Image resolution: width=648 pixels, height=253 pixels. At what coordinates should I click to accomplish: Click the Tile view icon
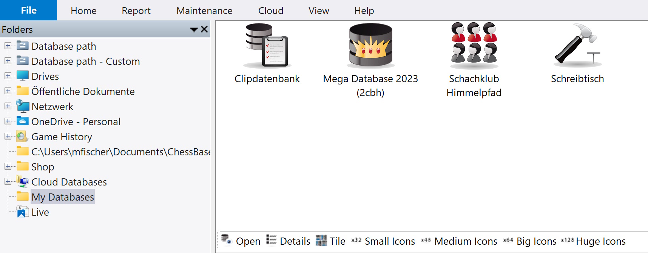[321, 240]
